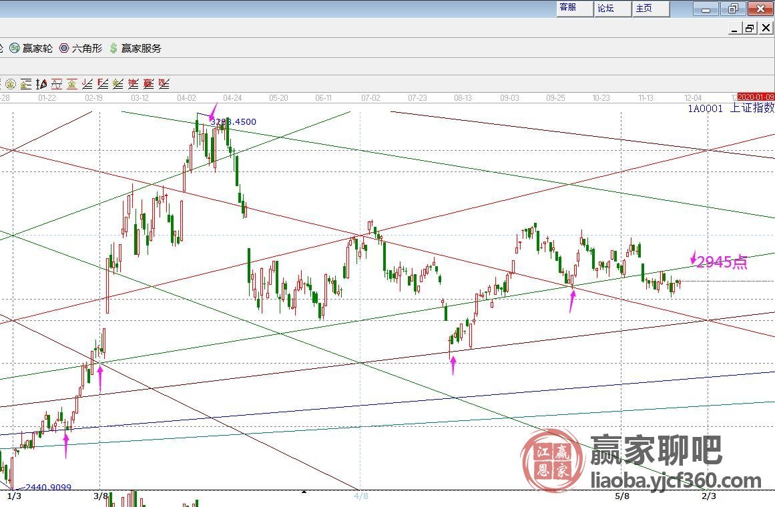Select the price bar with fan tool
775x507 pixels.
click(x=41, y=84)
